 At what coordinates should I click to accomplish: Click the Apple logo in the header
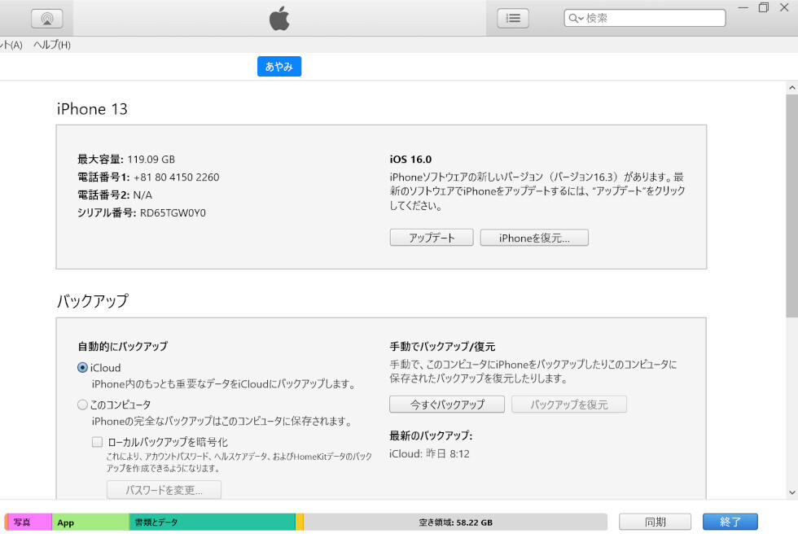pos(279,18)
